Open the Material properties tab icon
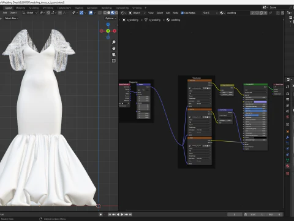The image size is (294, 221). (x=288, y=166)
